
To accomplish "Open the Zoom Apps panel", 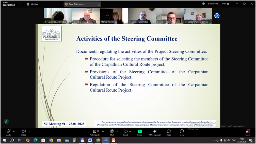I will (x=169, y=132).
